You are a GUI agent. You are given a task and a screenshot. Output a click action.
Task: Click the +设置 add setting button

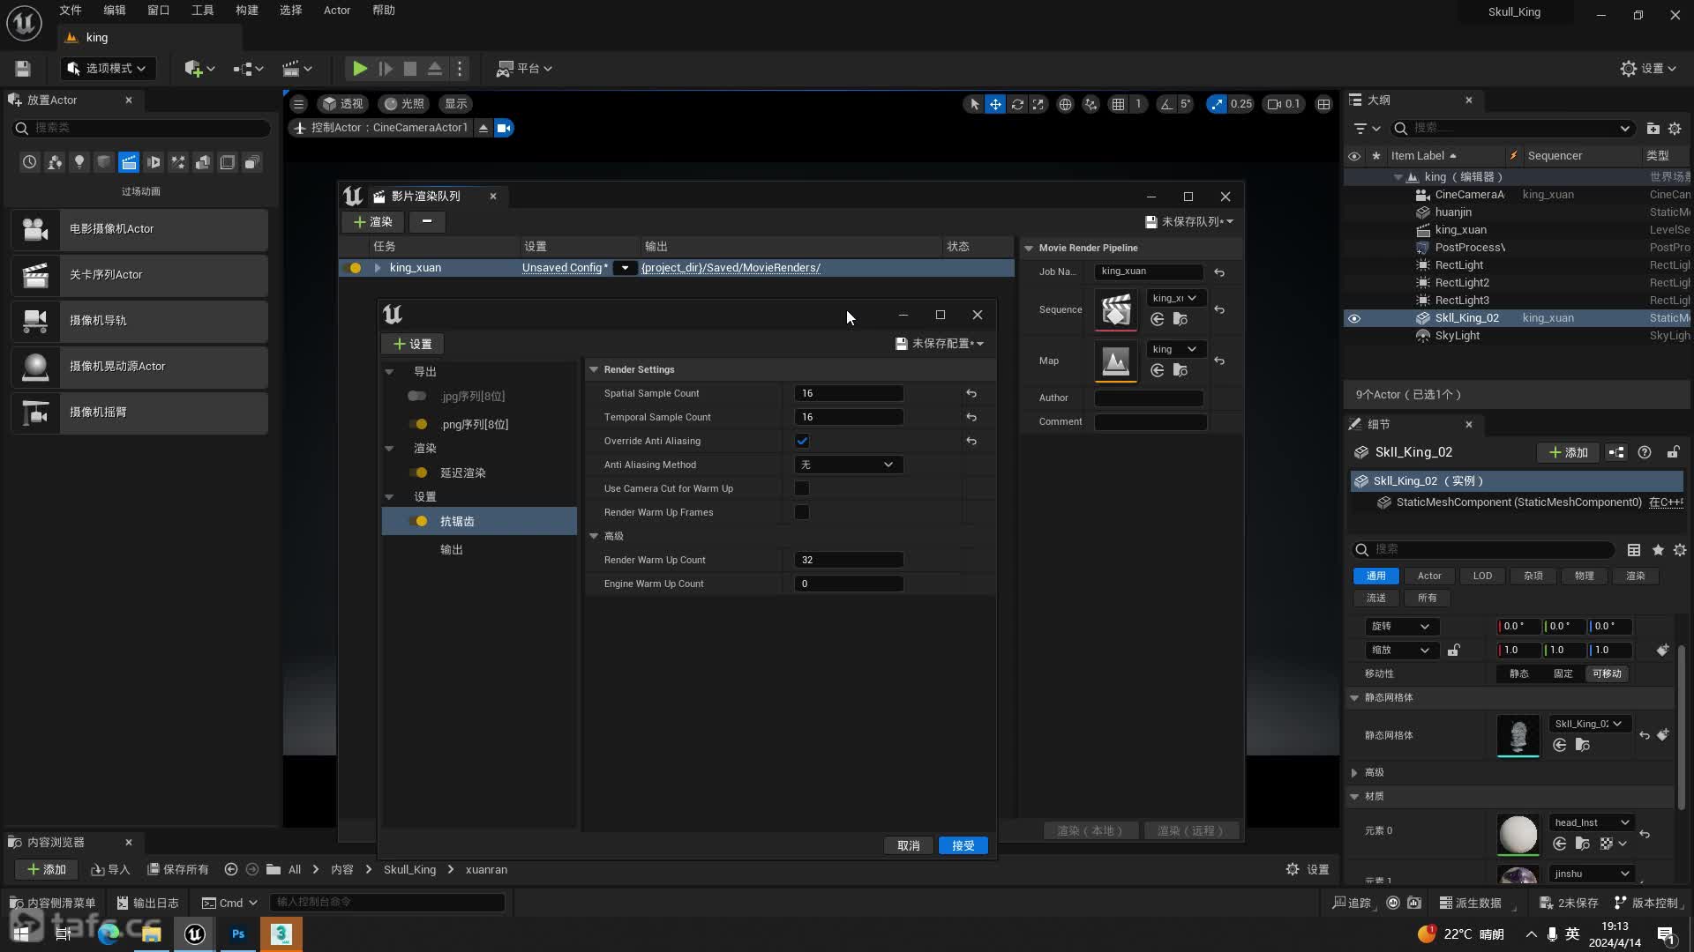pos(413,344)
